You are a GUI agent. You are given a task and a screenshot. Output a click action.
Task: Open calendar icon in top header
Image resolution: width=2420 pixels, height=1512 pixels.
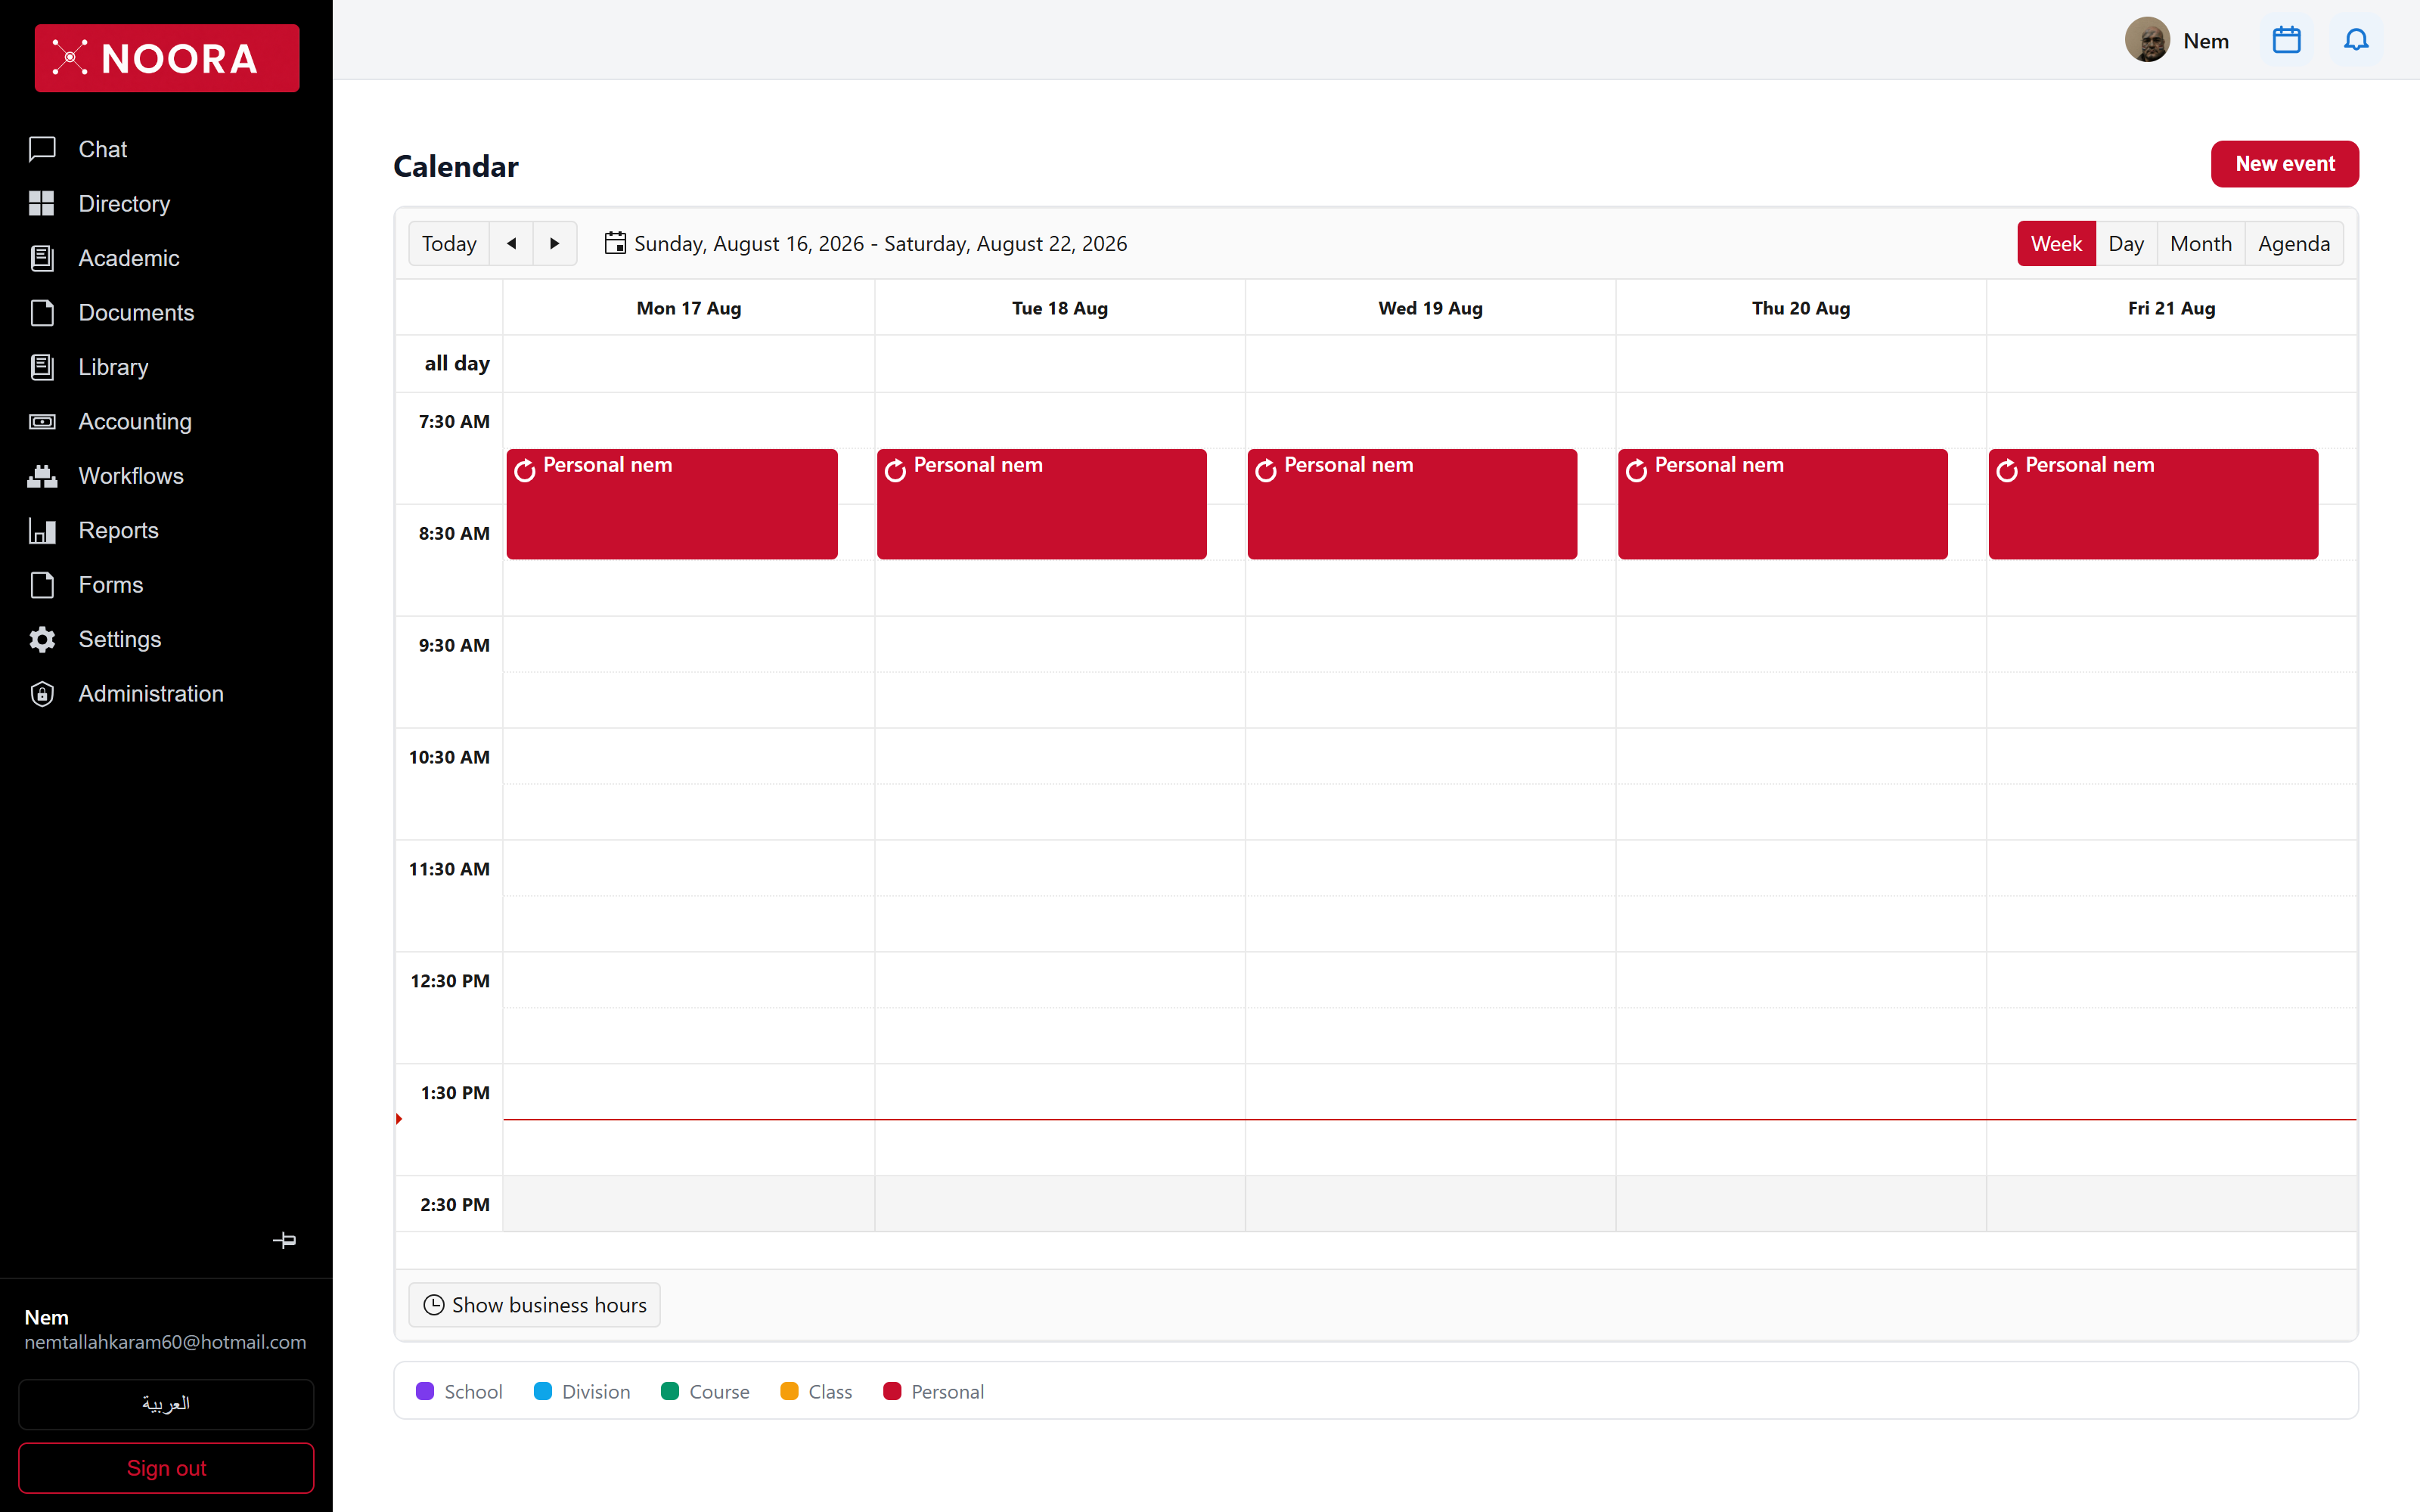[x=2286, y=40]
